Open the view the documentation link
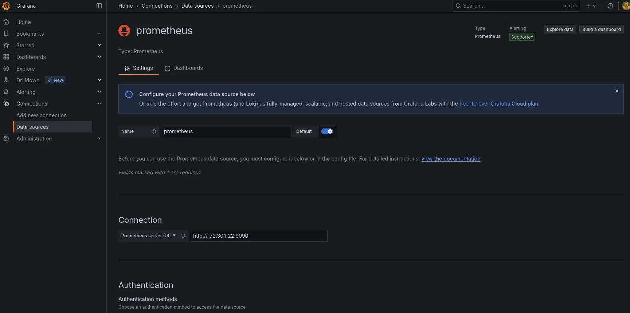Screen dimensions: 630x313 pyautogui.click(x=451, y=159)
